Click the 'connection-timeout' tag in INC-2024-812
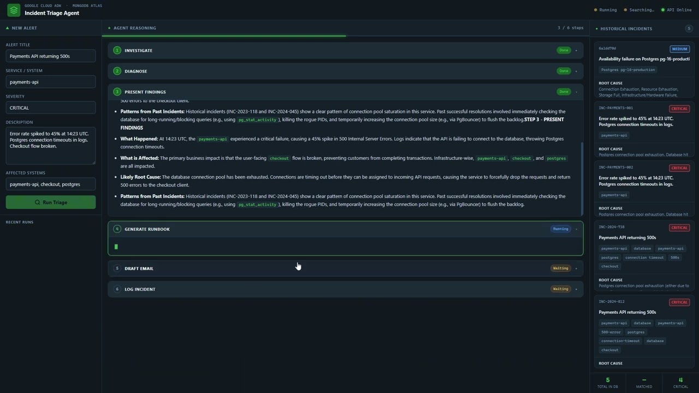The image size is (699, 393). (x=620, y=341)
